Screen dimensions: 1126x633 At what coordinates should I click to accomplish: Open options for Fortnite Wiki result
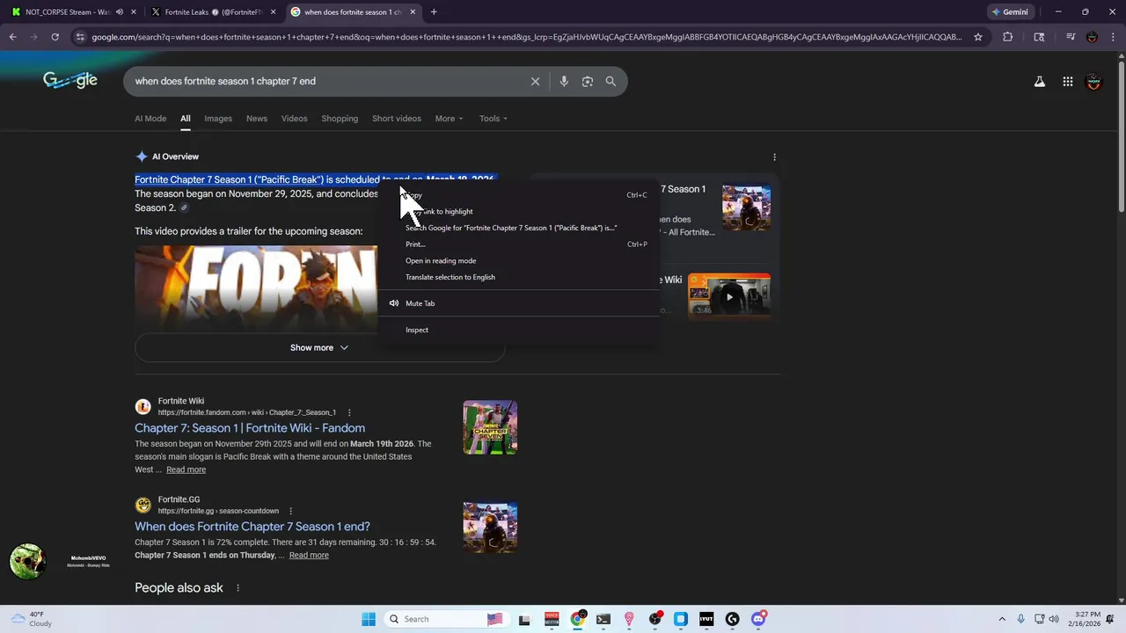pos(349,412)
